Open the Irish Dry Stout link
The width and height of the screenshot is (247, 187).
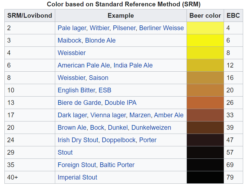click(78, 140)
